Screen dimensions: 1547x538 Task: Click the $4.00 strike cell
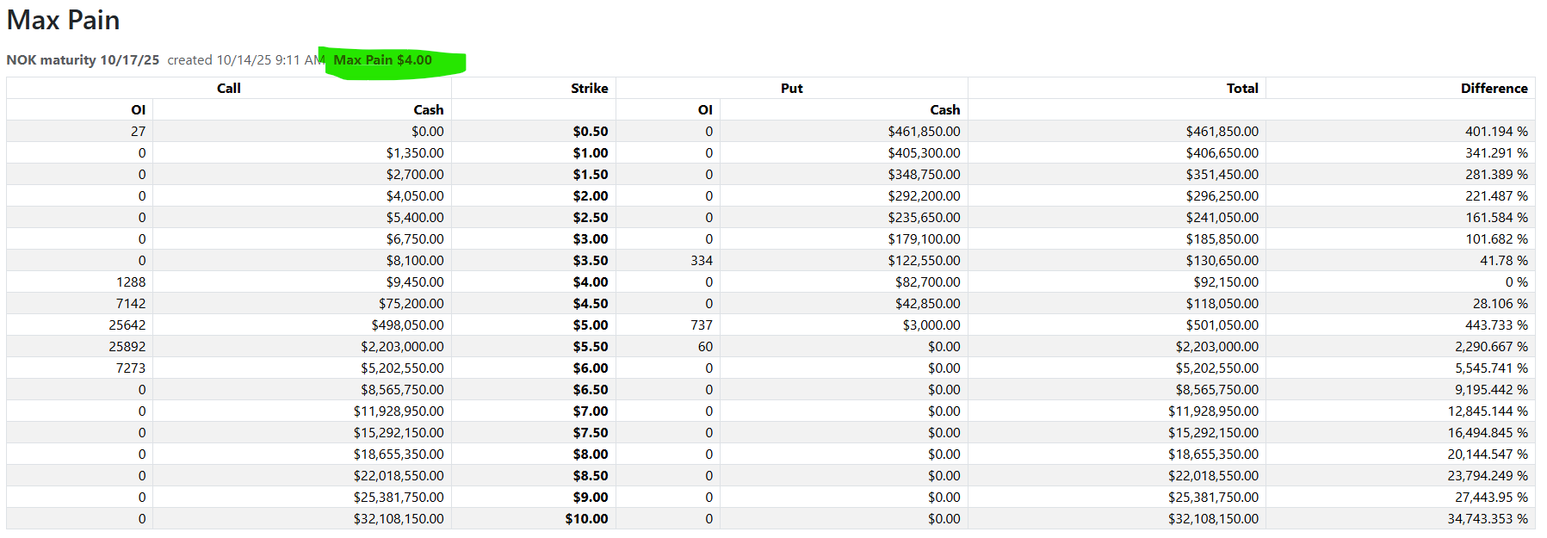tap(591, 282)
